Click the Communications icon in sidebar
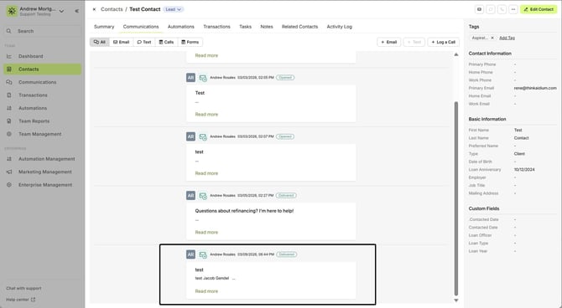The height and width of the screenshot is (308, 562). click(9, 82)
